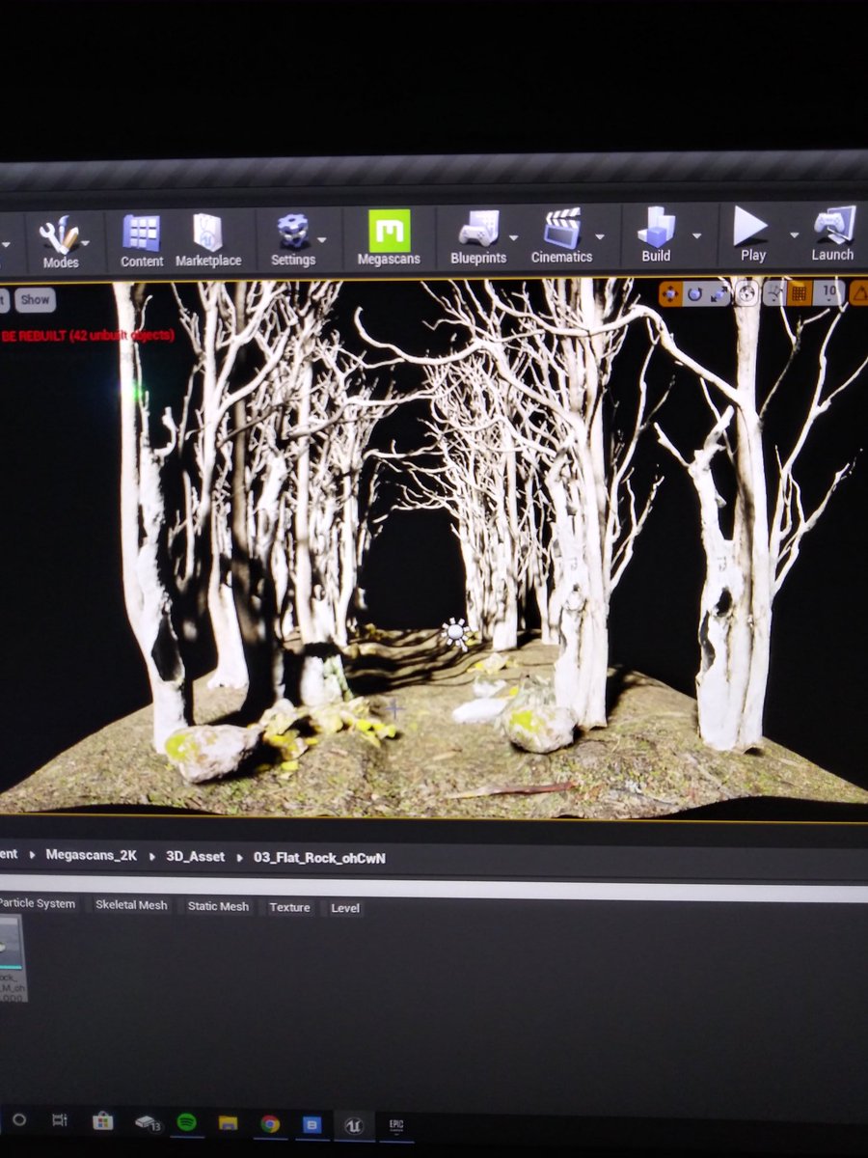Toggle the Texture filter

289,907
